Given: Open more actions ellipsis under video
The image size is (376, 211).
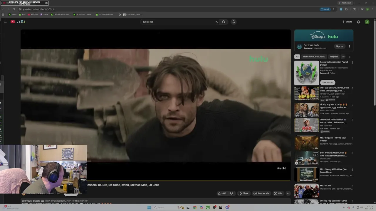Looking at the screenshot, I should pos(288,193).
